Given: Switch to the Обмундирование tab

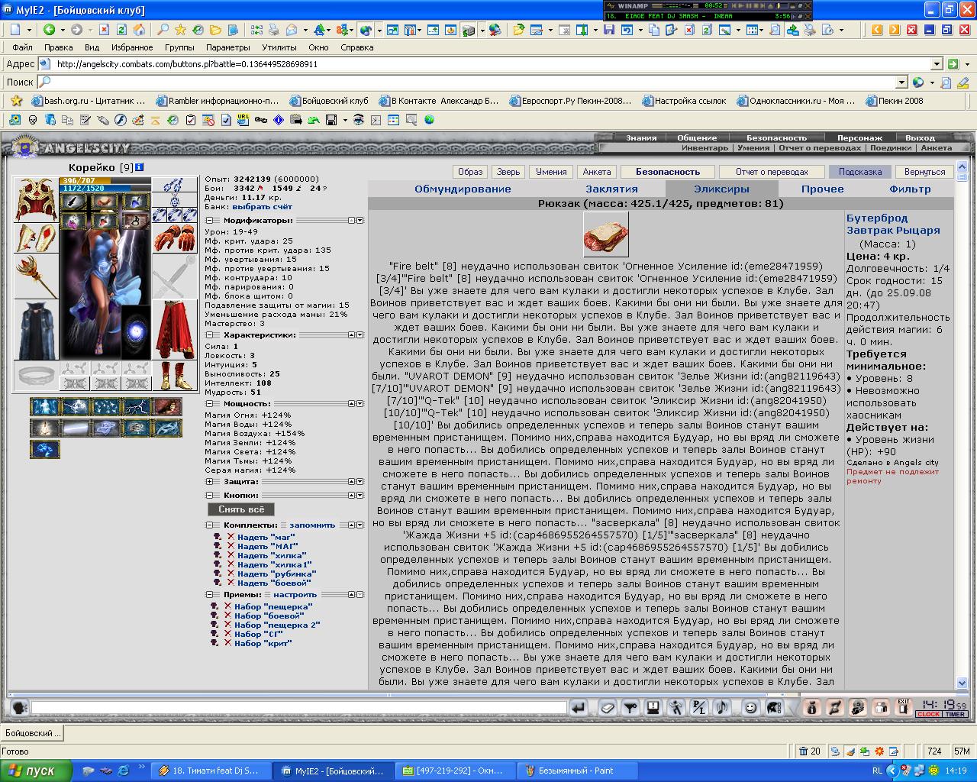Looking at the screenshot, I should pos(463,189).
